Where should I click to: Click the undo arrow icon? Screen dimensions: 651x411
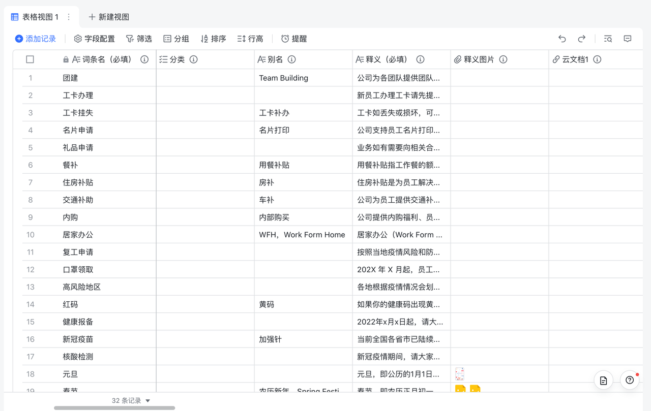pyautogui.click(x=562, y=39)
